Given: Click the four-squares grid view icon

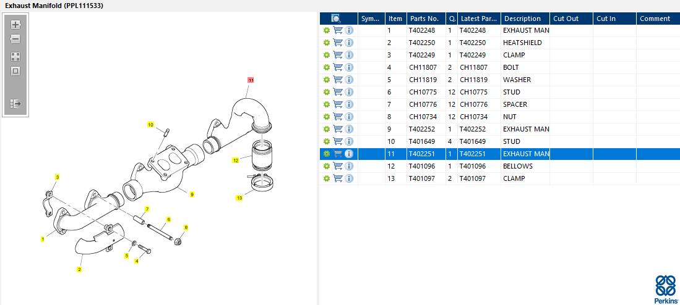Looking at the screenshot, I should click(x=15, y=56).
